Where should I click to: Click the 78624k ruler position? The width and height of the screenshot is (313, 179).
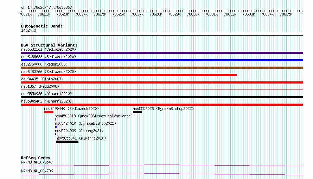tap(81, 14)
